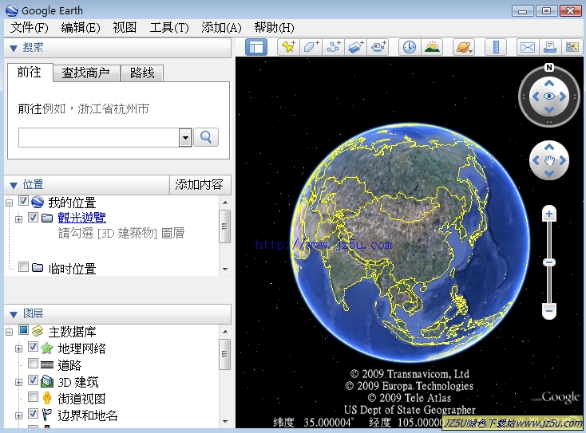Toggle sunlight across the landscape
The image size is (586, 433).
(x=432, y=47)
